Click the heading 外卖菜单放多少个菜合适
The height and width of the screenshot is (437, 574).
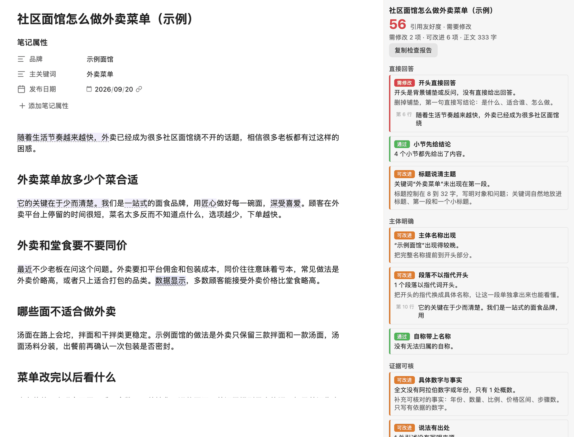(77, 180)
